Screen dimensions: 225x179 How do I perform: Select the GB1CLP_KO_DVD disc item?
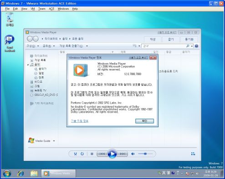click(44, 95)
